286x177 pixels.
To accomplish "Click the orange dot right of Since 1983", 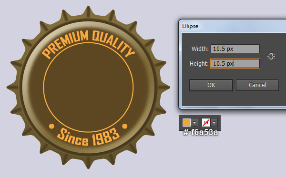I will click(x=125, y=126).
